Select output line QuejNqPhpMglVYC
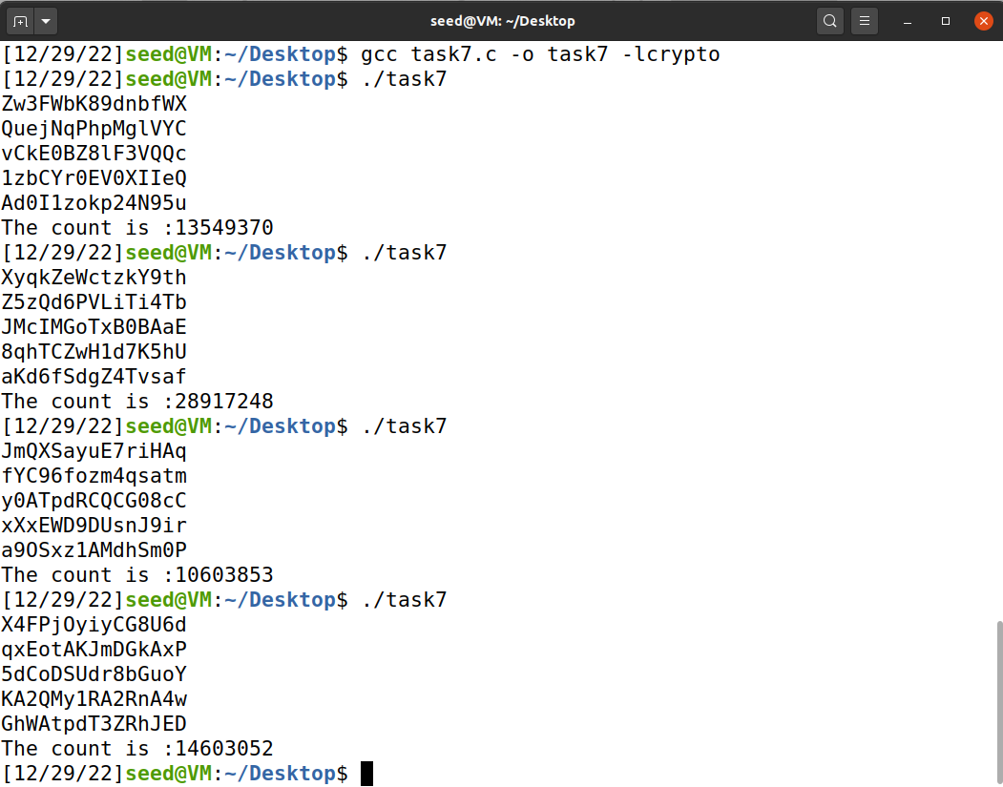This screenshot has height=787, width=1003. click(94, 129)
